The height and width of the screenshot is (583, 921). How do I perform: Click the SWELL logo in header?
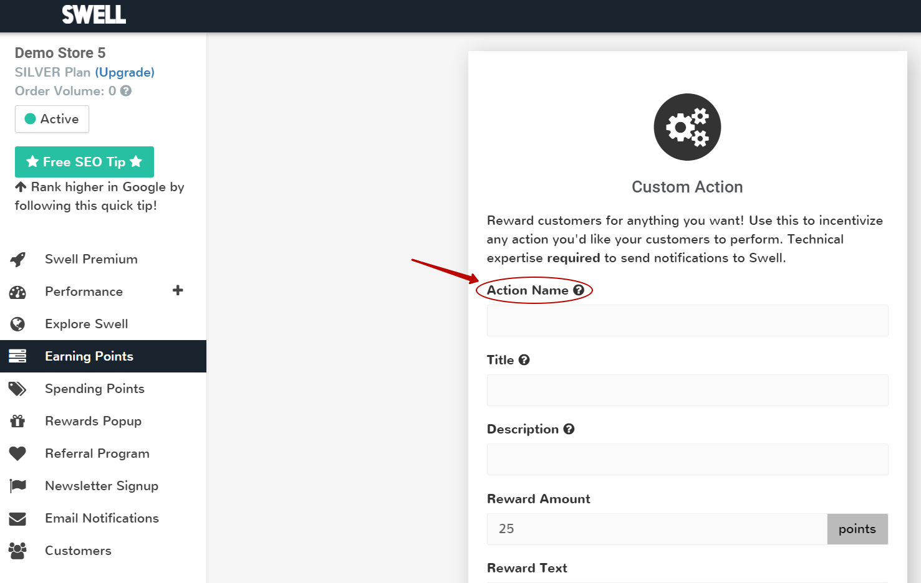pos(94,14)
